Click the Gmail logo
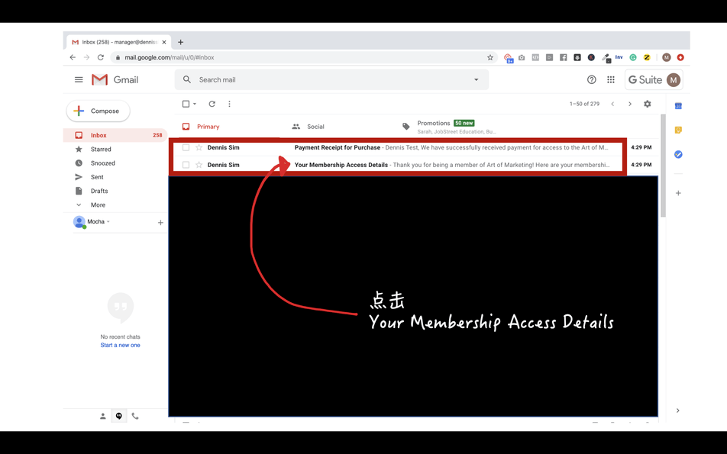Image resolution: width=727 pixels, height=454 pixels. (x=115, y=79)
